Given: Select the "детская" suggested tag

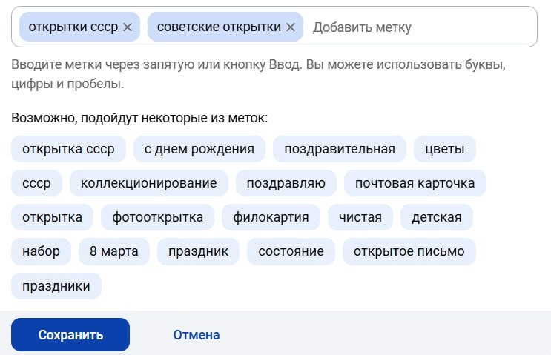Looking at the screenshot, I should click(x=431, y=217).
